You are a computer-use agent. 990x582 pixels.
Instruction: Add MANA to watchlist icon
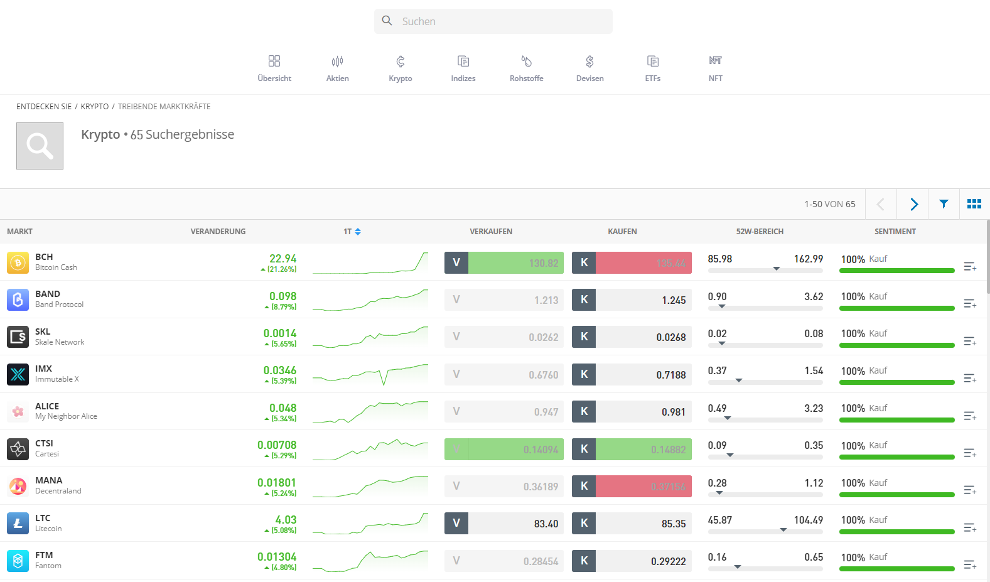tap(970, 490)
